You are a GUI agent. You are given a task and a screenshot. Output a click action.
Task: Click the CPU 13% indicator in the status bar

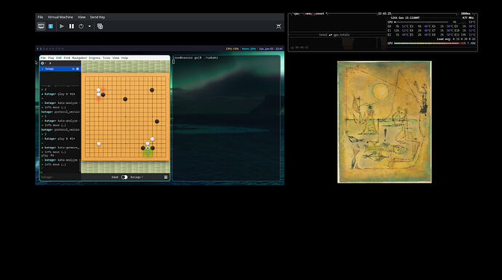point(232,49)
